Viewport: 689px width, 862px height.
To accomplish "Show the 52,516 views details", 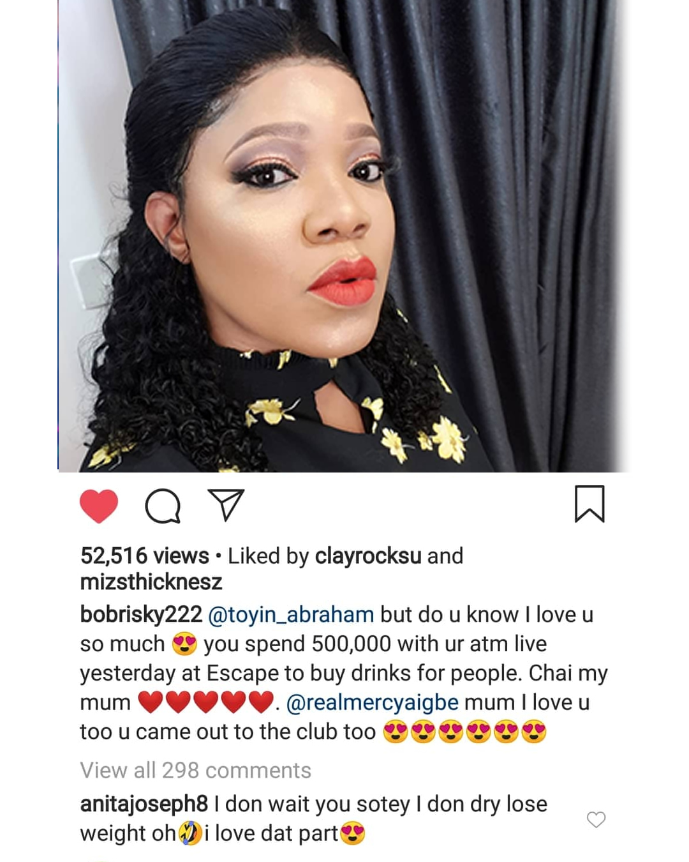I will point(145,556).
